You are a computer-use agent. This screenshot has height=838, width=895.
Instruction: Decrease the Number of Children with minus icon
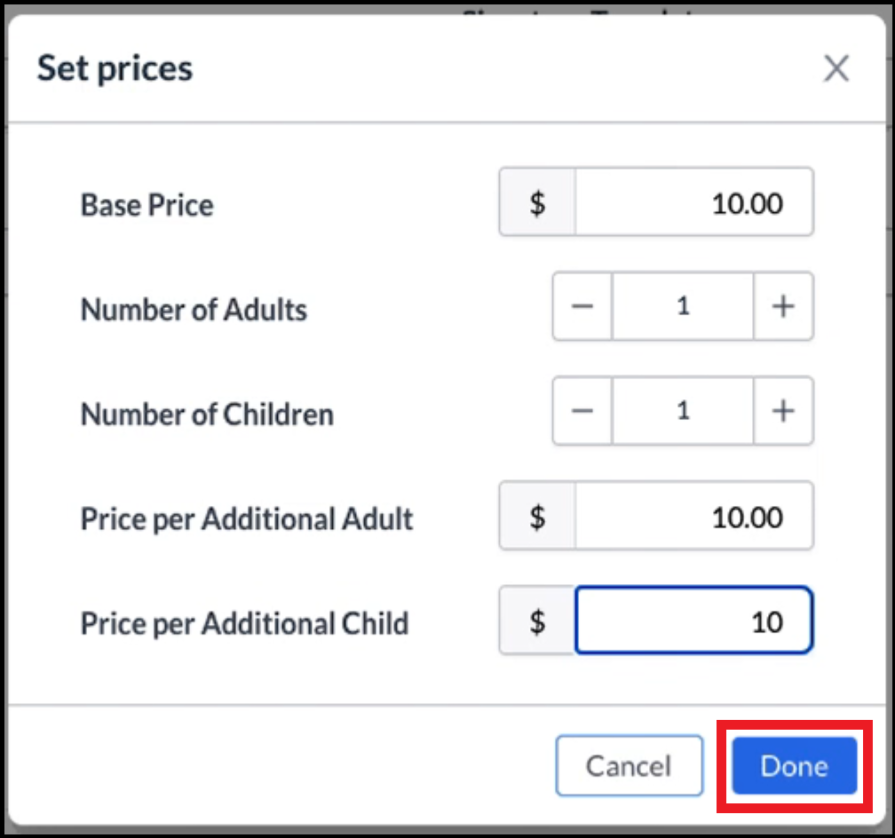point(582,411)
